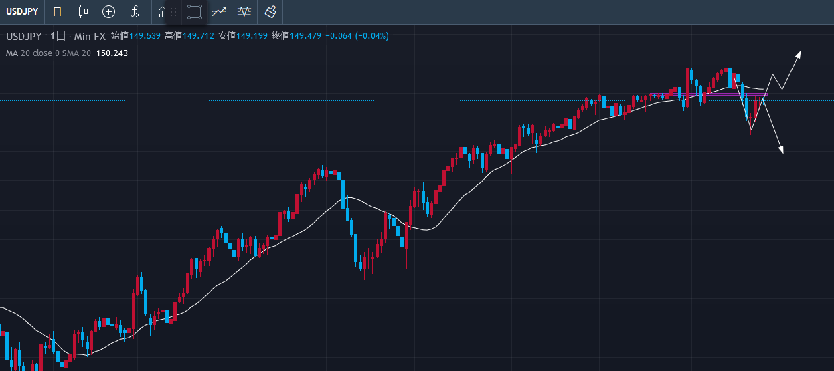Viewport: 834px width, 371px height.
Task: Click the partially hidden bar chart icon
Action: click(x=161, y=11)
